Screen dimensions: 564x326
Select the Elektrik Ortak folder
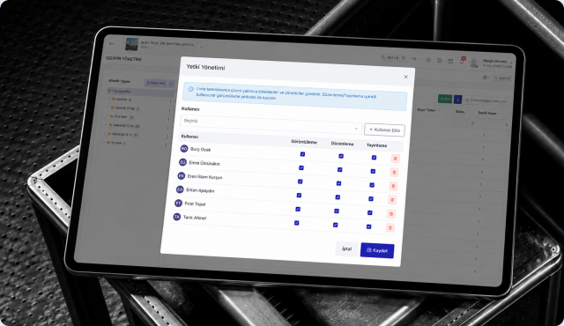(124, 108)
